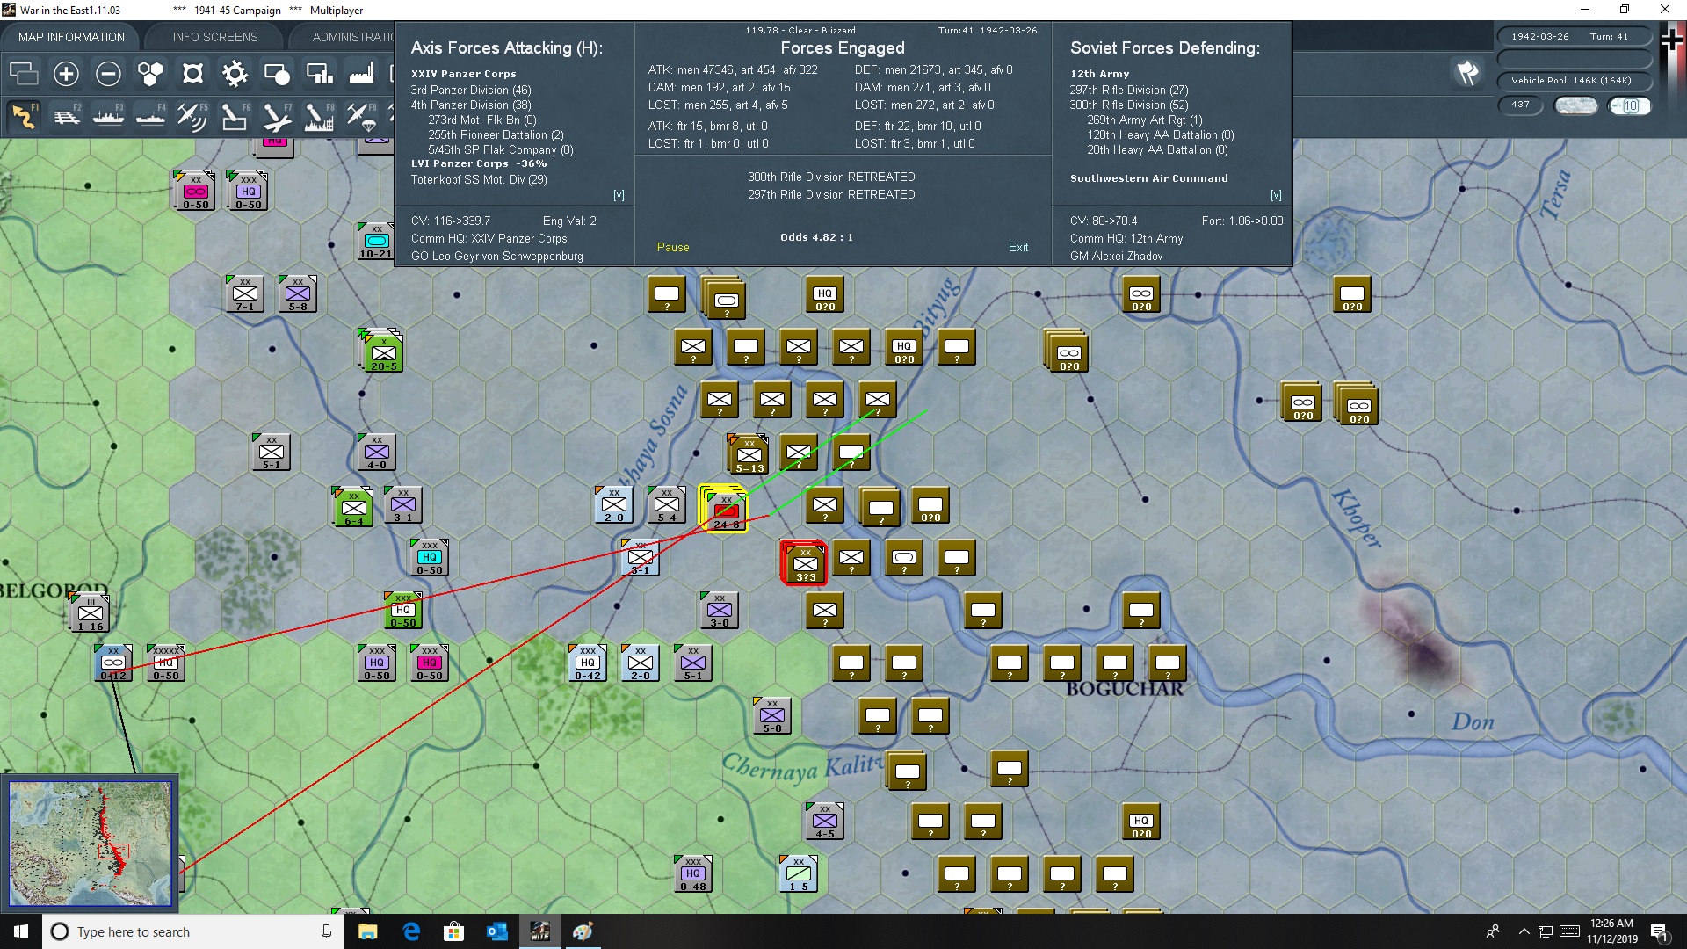
Task: Click 297th Rifle Division (27) entry
Action: click(x=1129, y=90)
